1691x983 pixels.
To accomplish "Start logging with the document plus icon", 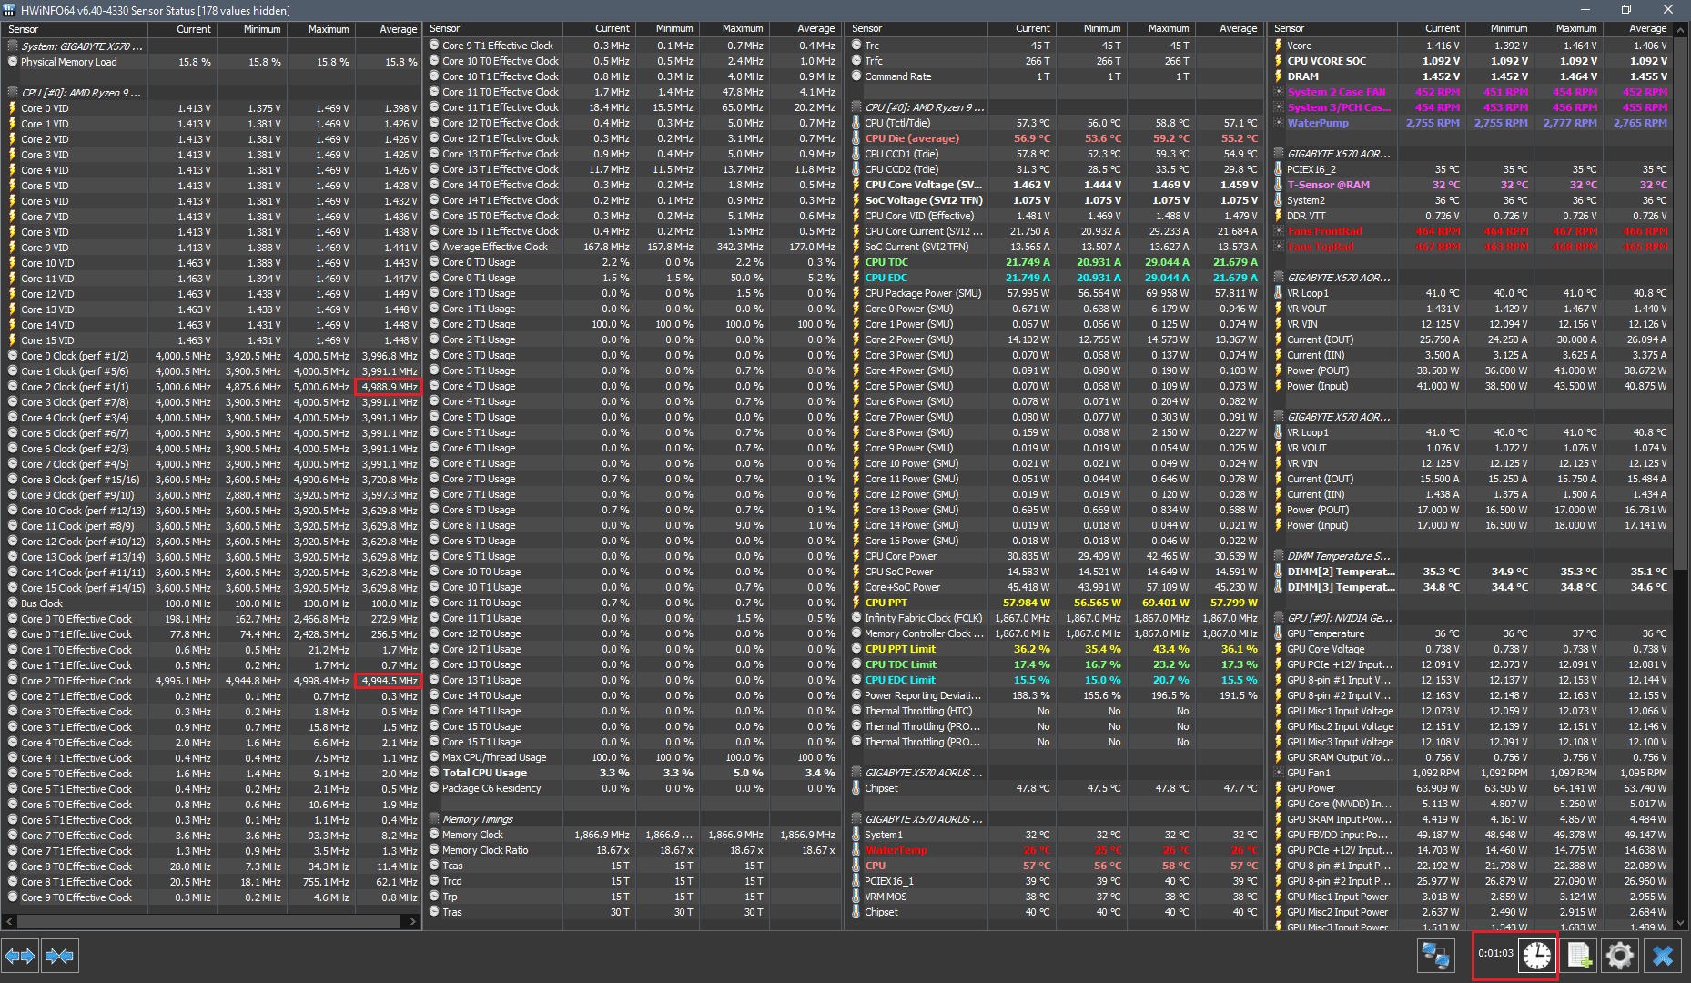I will click(x=1579, y=956).
